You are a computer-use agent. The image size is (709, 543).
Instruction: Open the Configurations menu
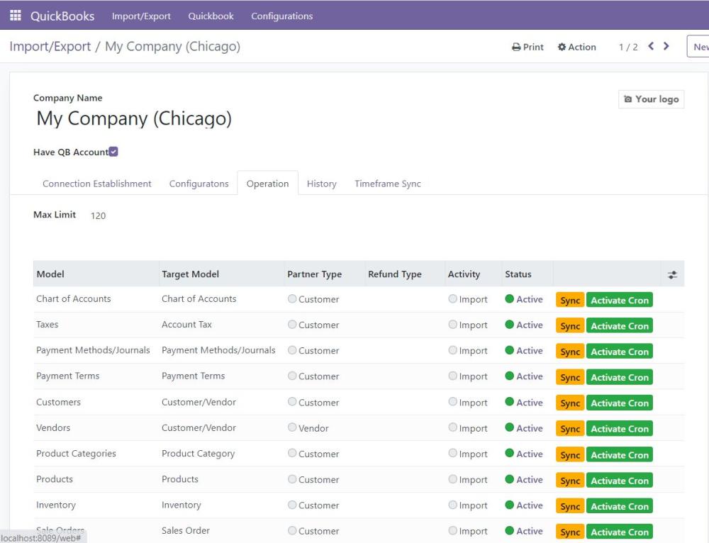point(281,16)
